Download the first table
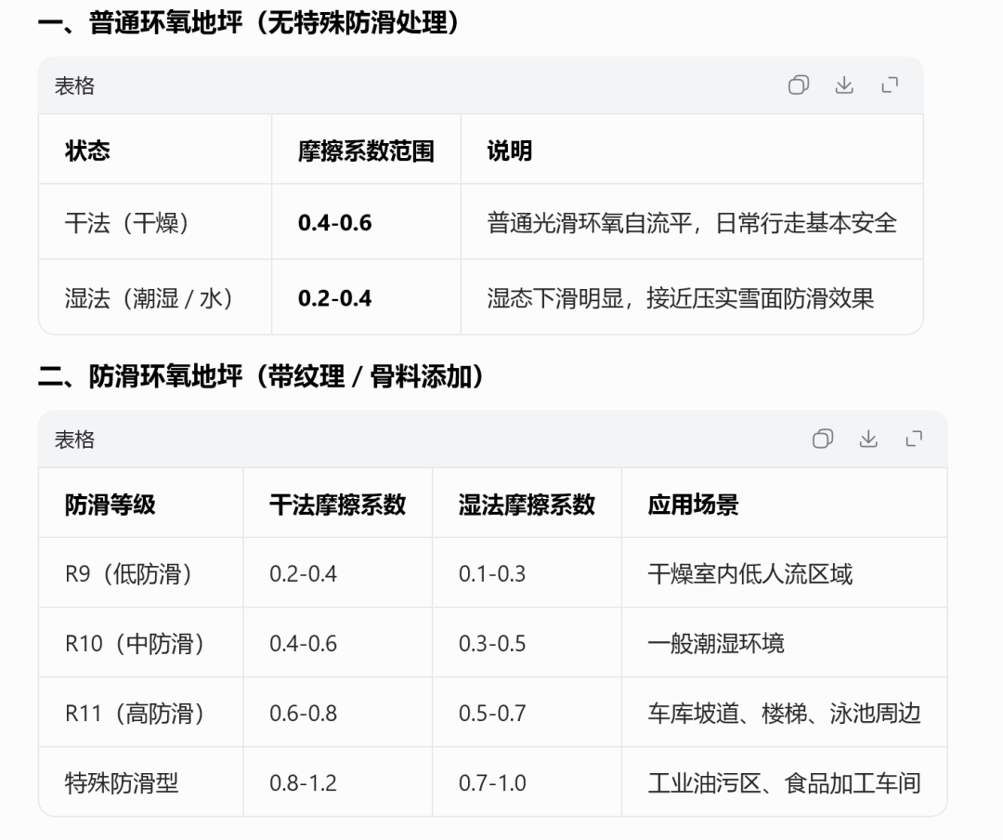Screen dimensions: 1003x840 (x=844, y=85)
